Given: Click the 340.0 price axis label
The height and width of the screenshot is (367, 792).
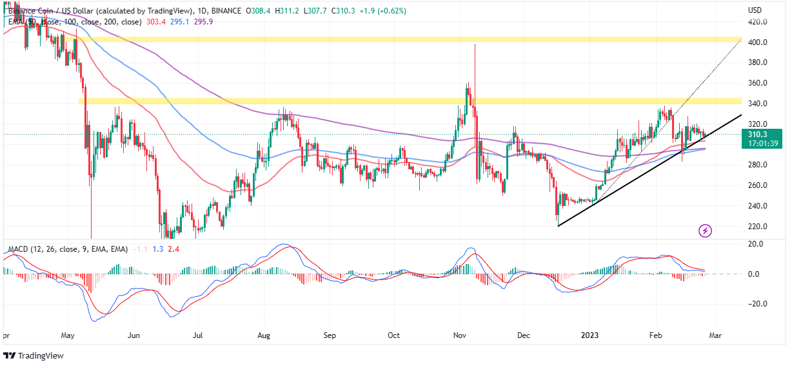Looking at the screenshot, I should (757, 104).
